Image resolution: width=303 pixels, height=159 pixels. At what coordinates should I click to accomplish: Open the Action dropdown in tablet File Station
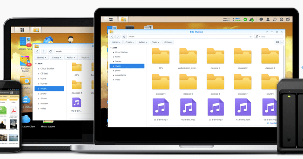71,57
